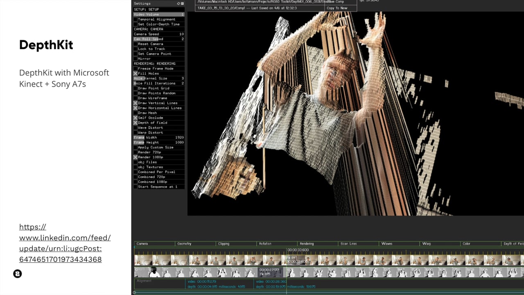This screenshot has height=295, width=524.
Task: Adjust Hole Fill Iterations slider
Action: [159, 83]
